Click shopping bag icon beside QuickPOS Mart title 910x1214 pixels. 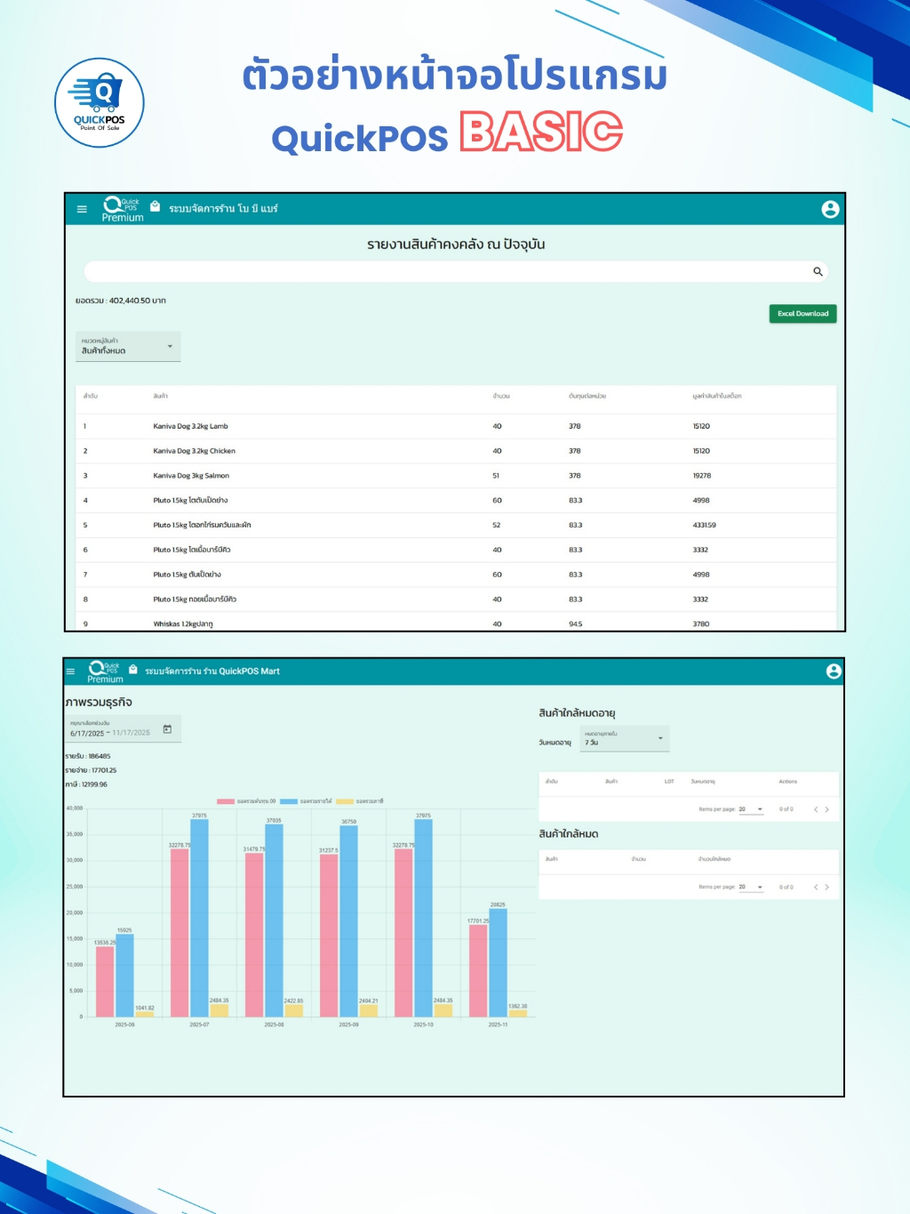tap(133, 670)
